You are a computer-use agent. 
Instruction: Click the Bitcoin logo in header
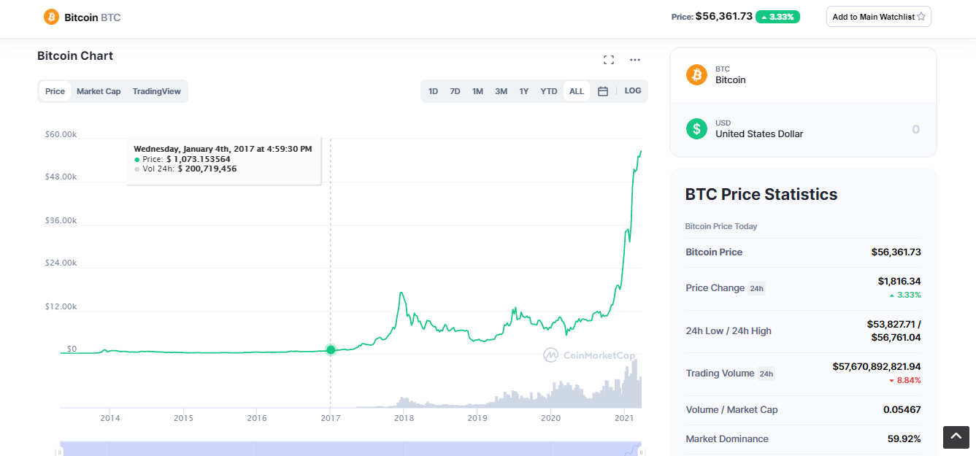tap(51, 17)
